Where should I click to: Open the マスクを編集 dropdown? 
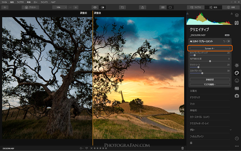[210, 85]
